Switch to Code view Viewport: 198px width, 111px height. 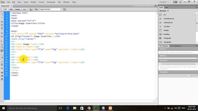5,9
